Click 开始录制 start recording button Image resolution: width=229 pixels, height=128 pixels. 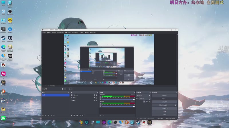[165, 102]
